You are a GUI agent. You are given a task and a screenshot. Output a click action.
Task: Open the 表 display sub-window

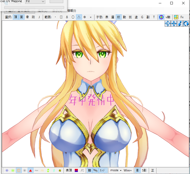(107, 17)
